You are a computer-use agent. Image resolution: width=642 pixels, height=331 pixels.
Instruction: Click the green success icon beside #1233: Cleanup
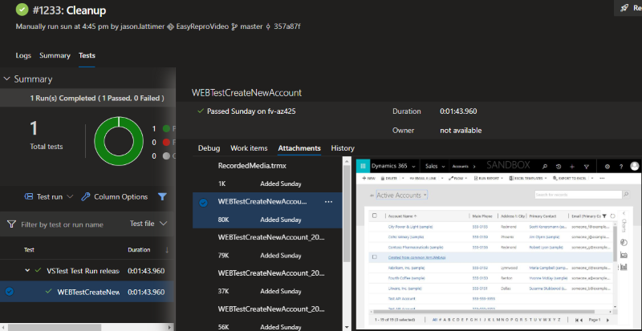22,10
